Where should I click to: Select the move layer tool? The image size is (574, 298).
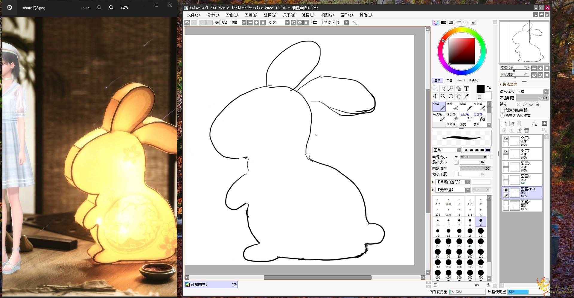click(x=435, y=96)
